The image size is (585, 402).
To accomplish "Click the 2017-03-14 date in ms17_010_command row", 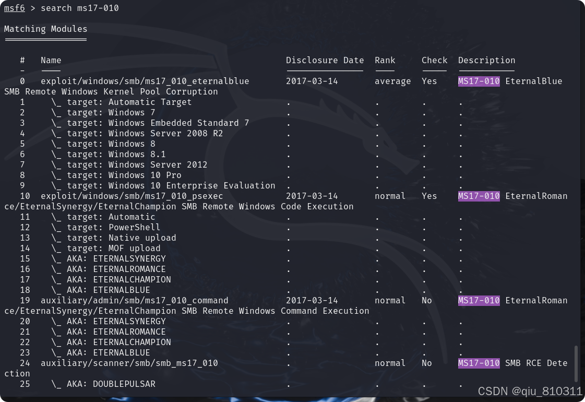I will (x=312, y=301).
